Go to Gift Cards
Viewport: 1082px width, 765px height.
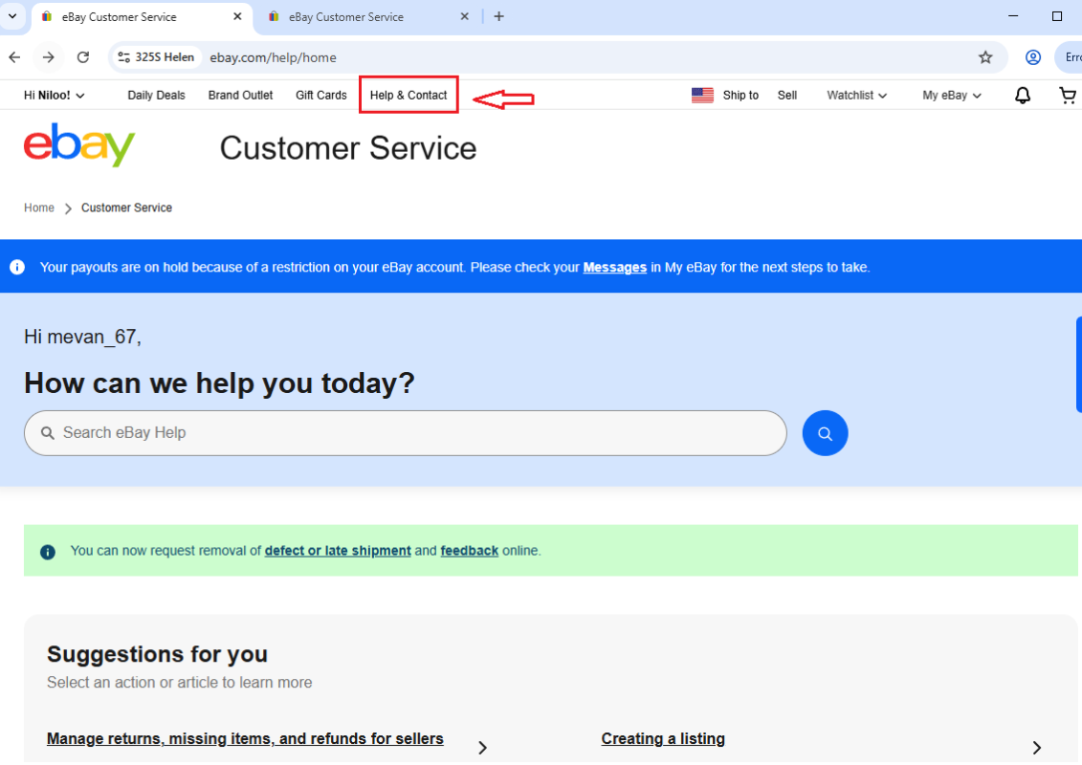pos(320,96)
